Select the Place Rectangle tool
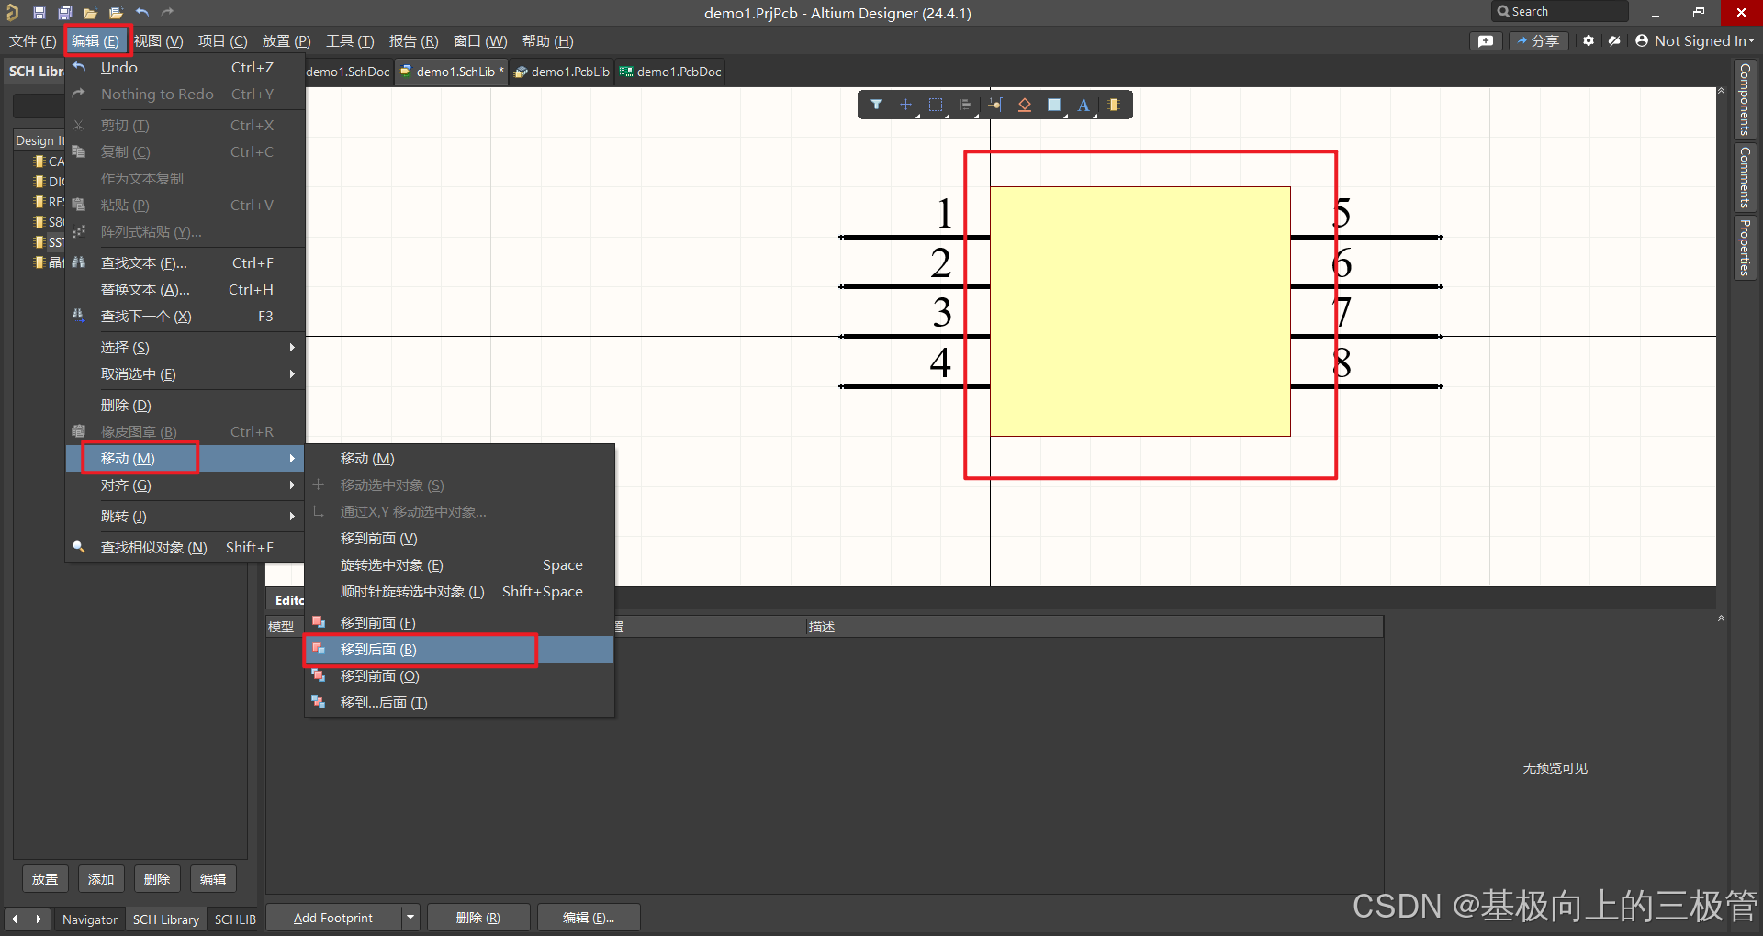Screen dimensions: 1763x936 click(x=1054, y=105)
